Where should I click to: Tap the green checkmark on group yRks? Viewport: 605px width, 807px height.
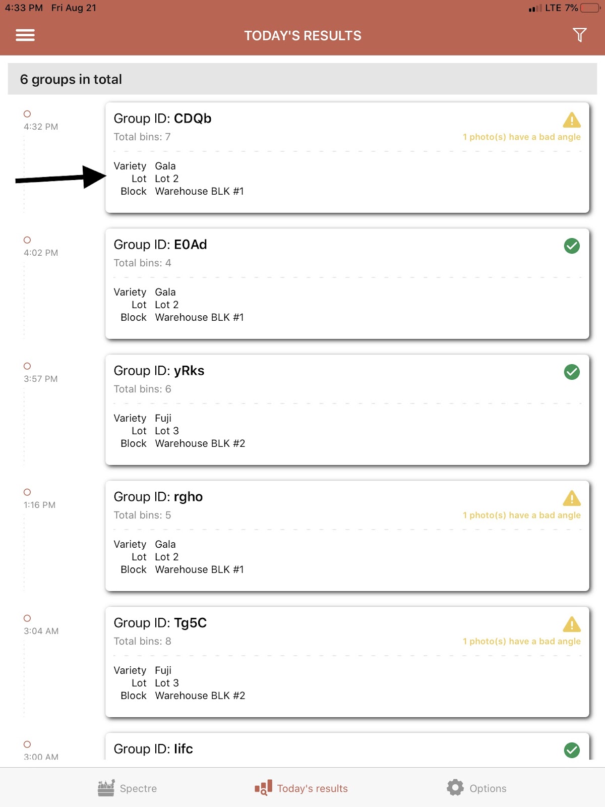click(571, 372)
